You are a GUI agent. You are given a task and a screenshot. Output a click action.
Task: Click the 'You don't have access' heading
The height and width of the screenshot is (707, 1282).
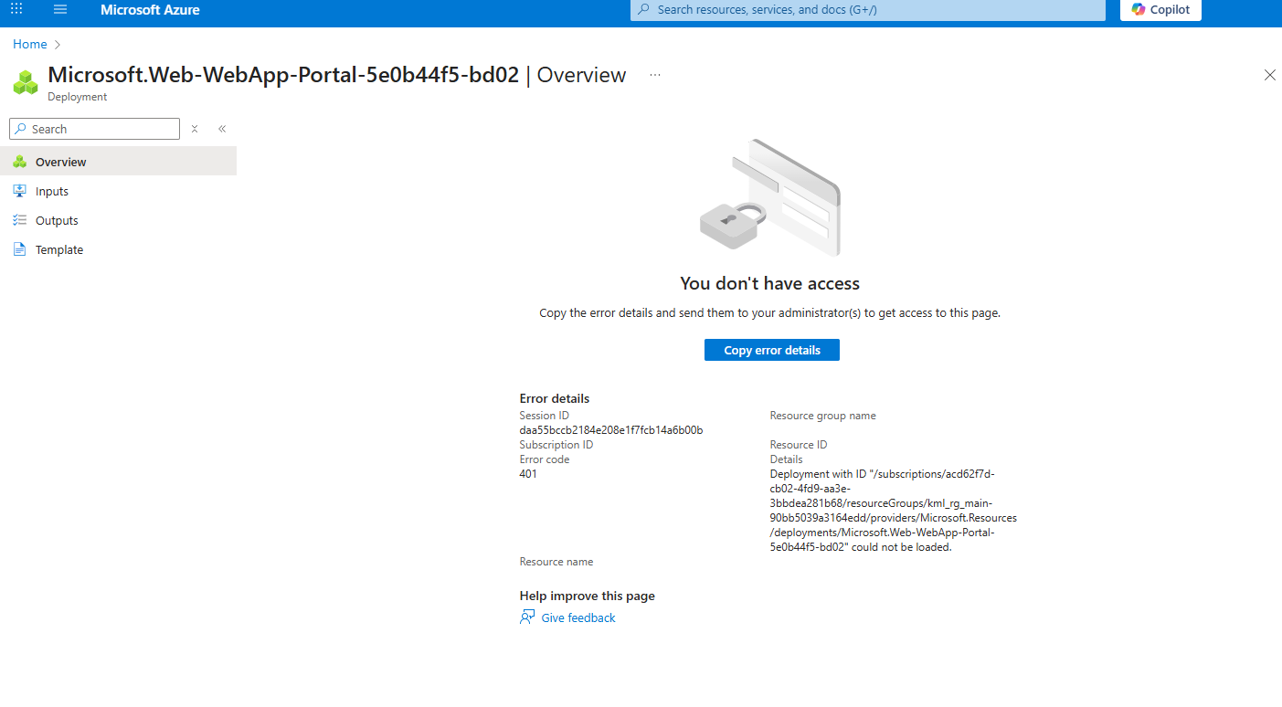770,283
